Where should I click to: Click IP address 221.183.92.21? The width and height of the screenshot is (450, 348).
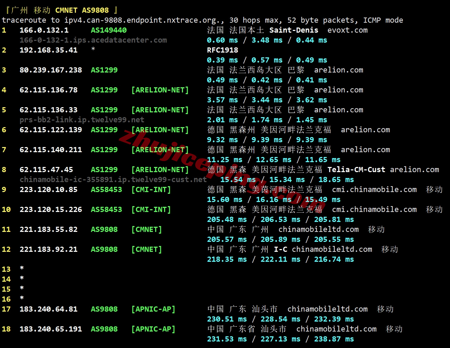tap(48, 249)
